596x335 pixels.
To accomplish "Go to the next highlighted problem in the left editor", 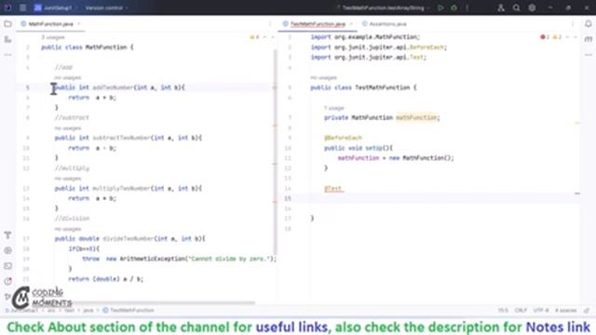I will 273,37.
